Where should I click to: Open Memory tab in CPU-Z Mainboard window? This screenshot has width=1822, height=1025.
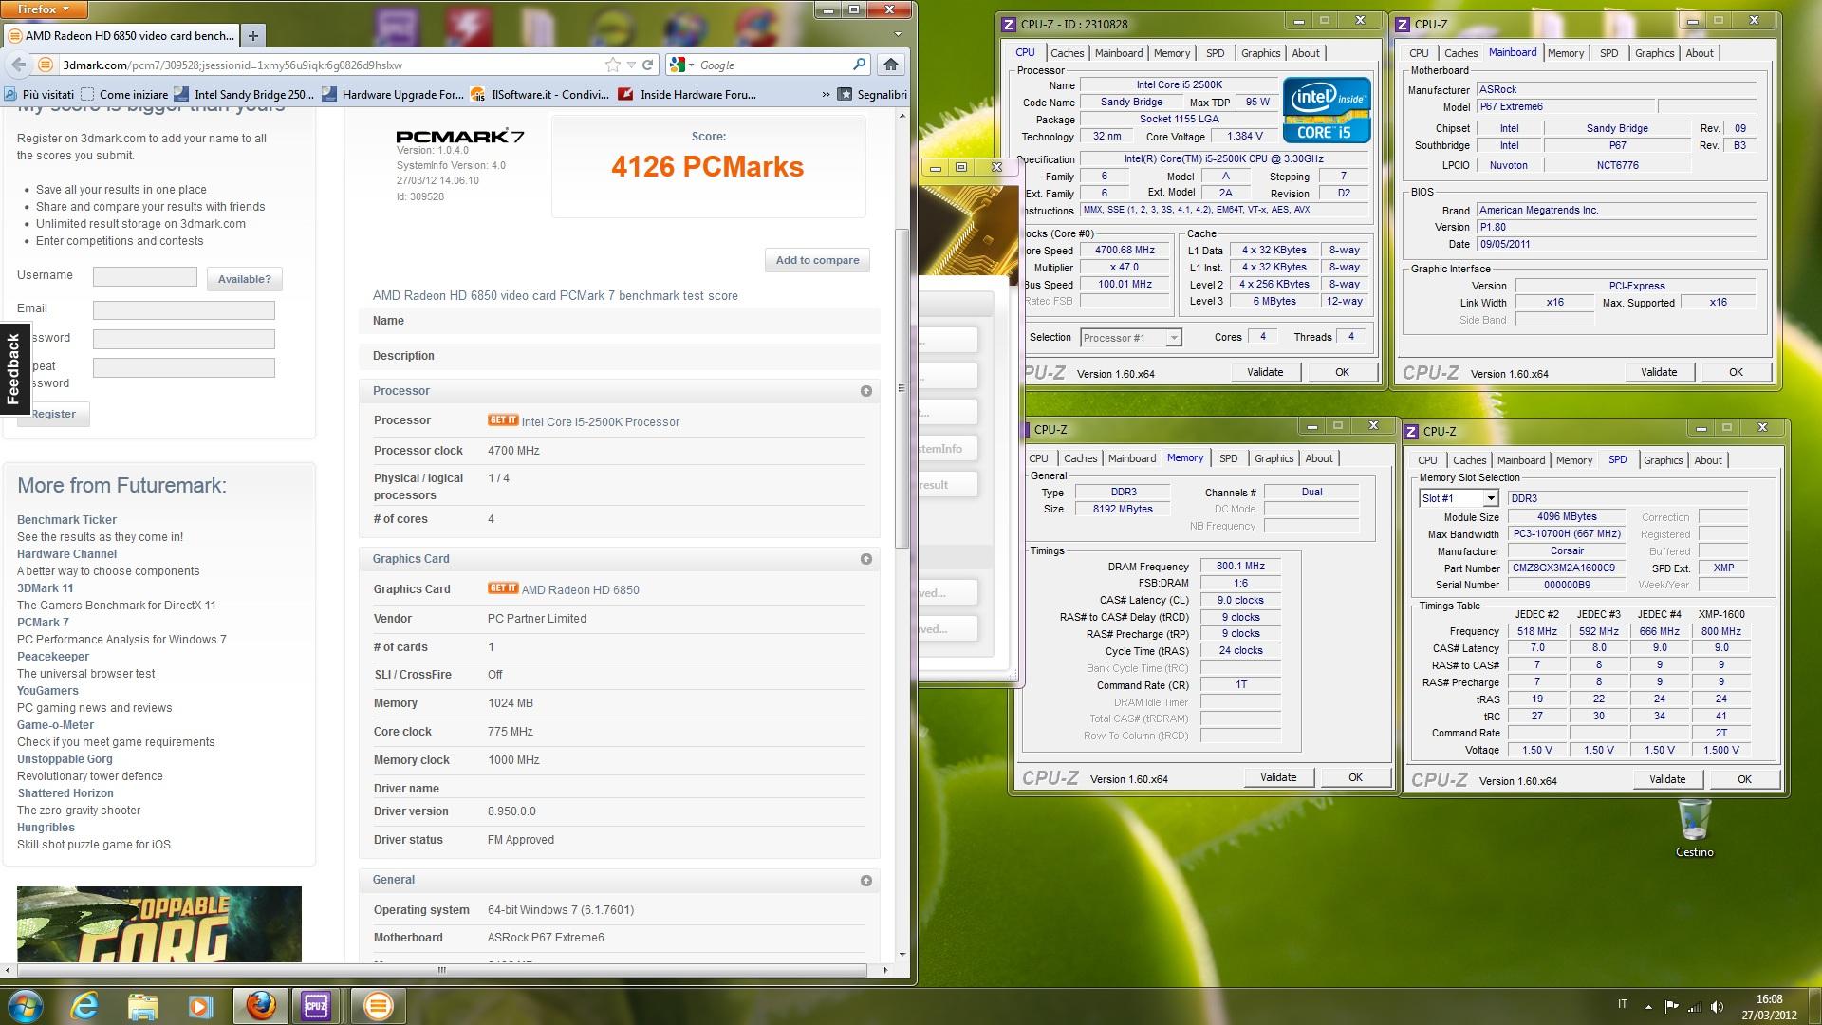point(1565,53)
